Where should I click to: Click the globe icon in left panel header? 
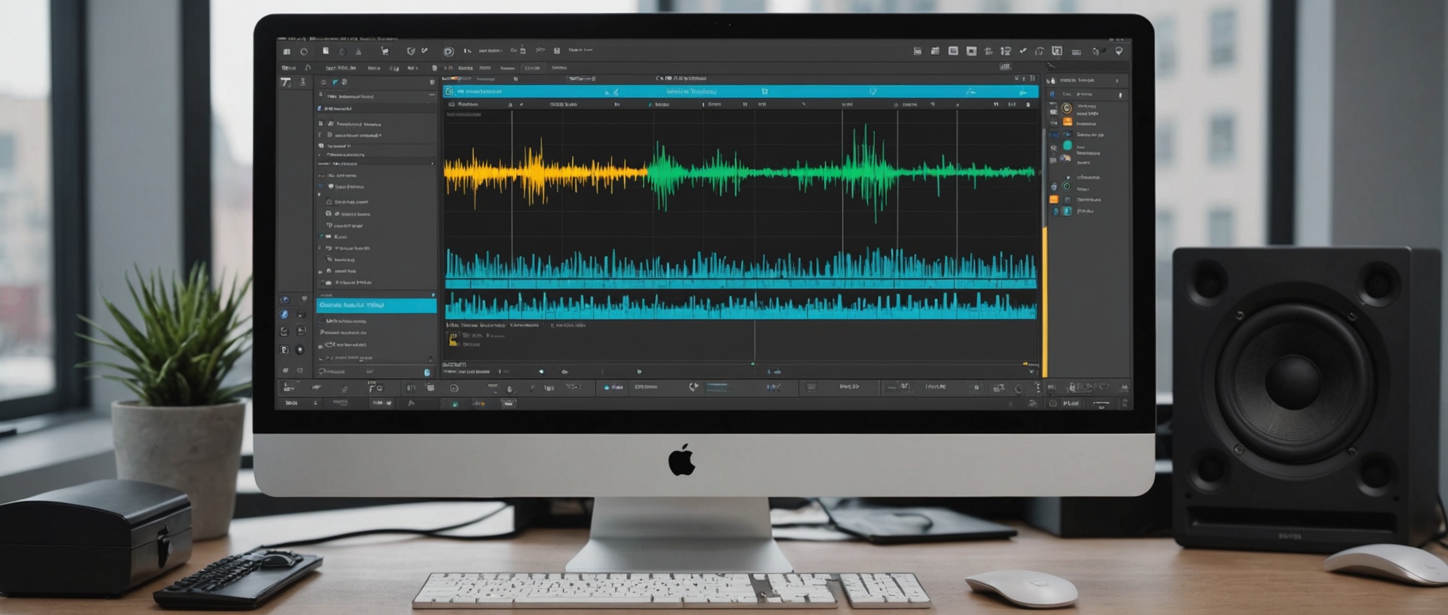[x=345, y=82]
